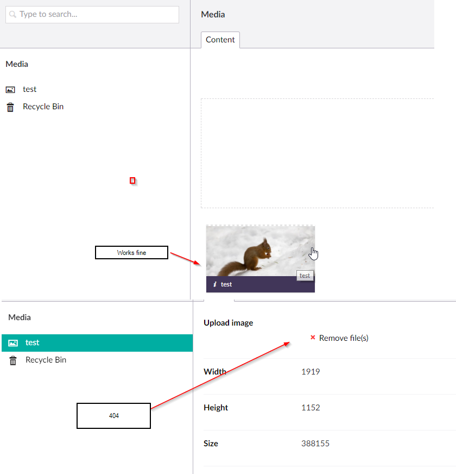Click trash icon under the highlighted test item
The image size is (456, 474).
click(x=13, y=360)
